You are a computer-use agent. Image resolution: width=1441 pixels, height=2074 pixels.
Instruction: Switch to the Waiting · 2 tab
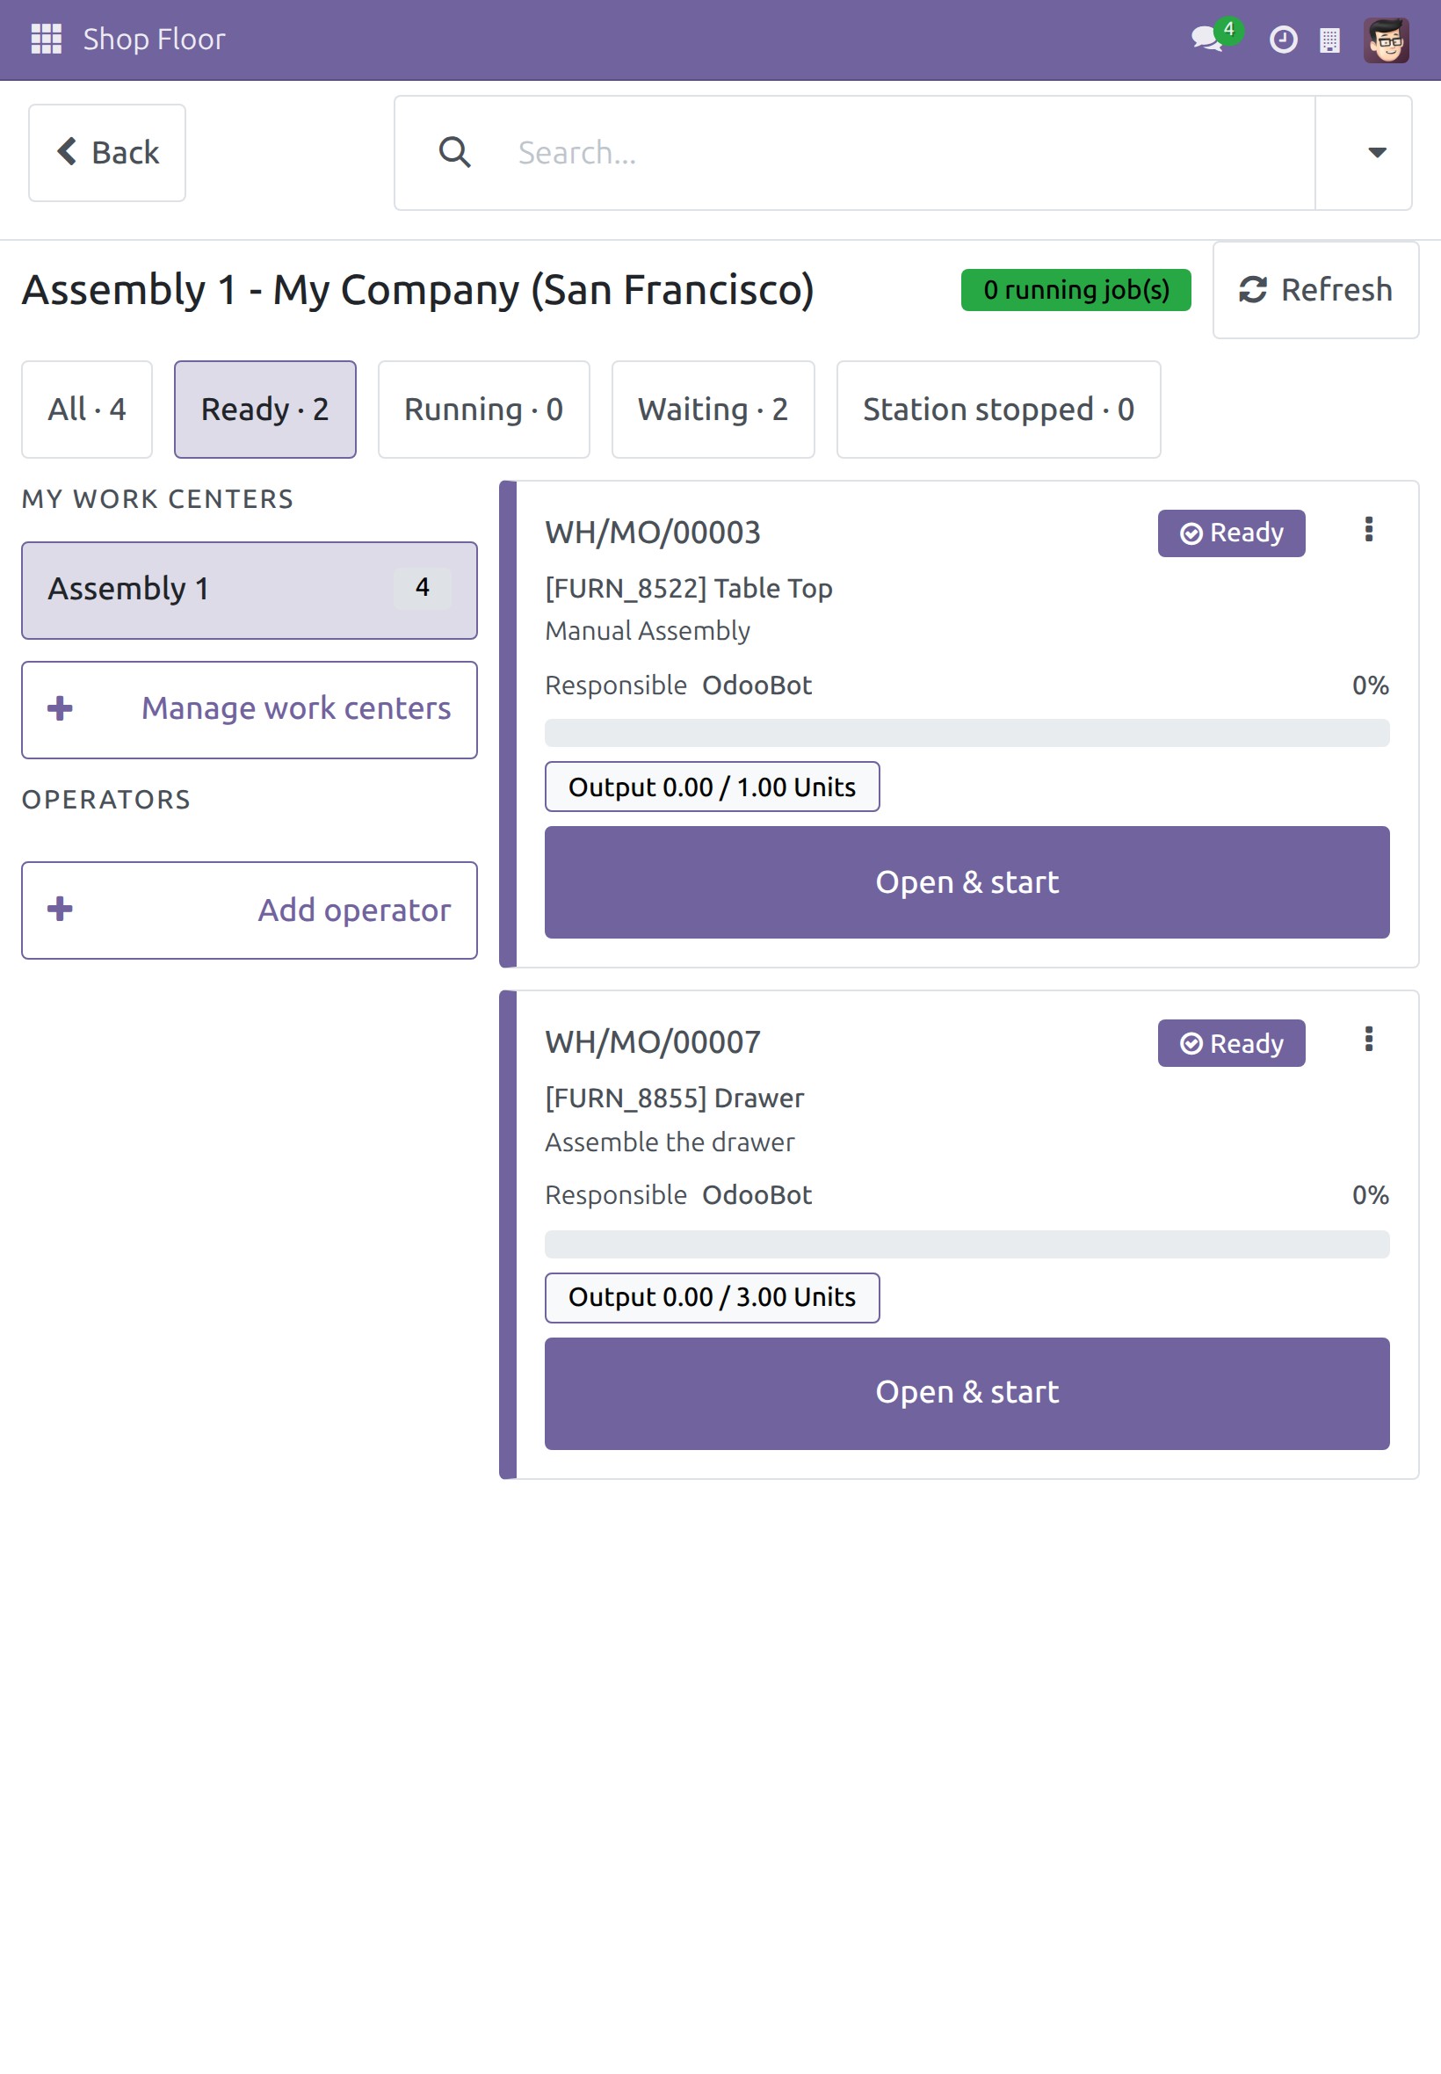point(713,409)
